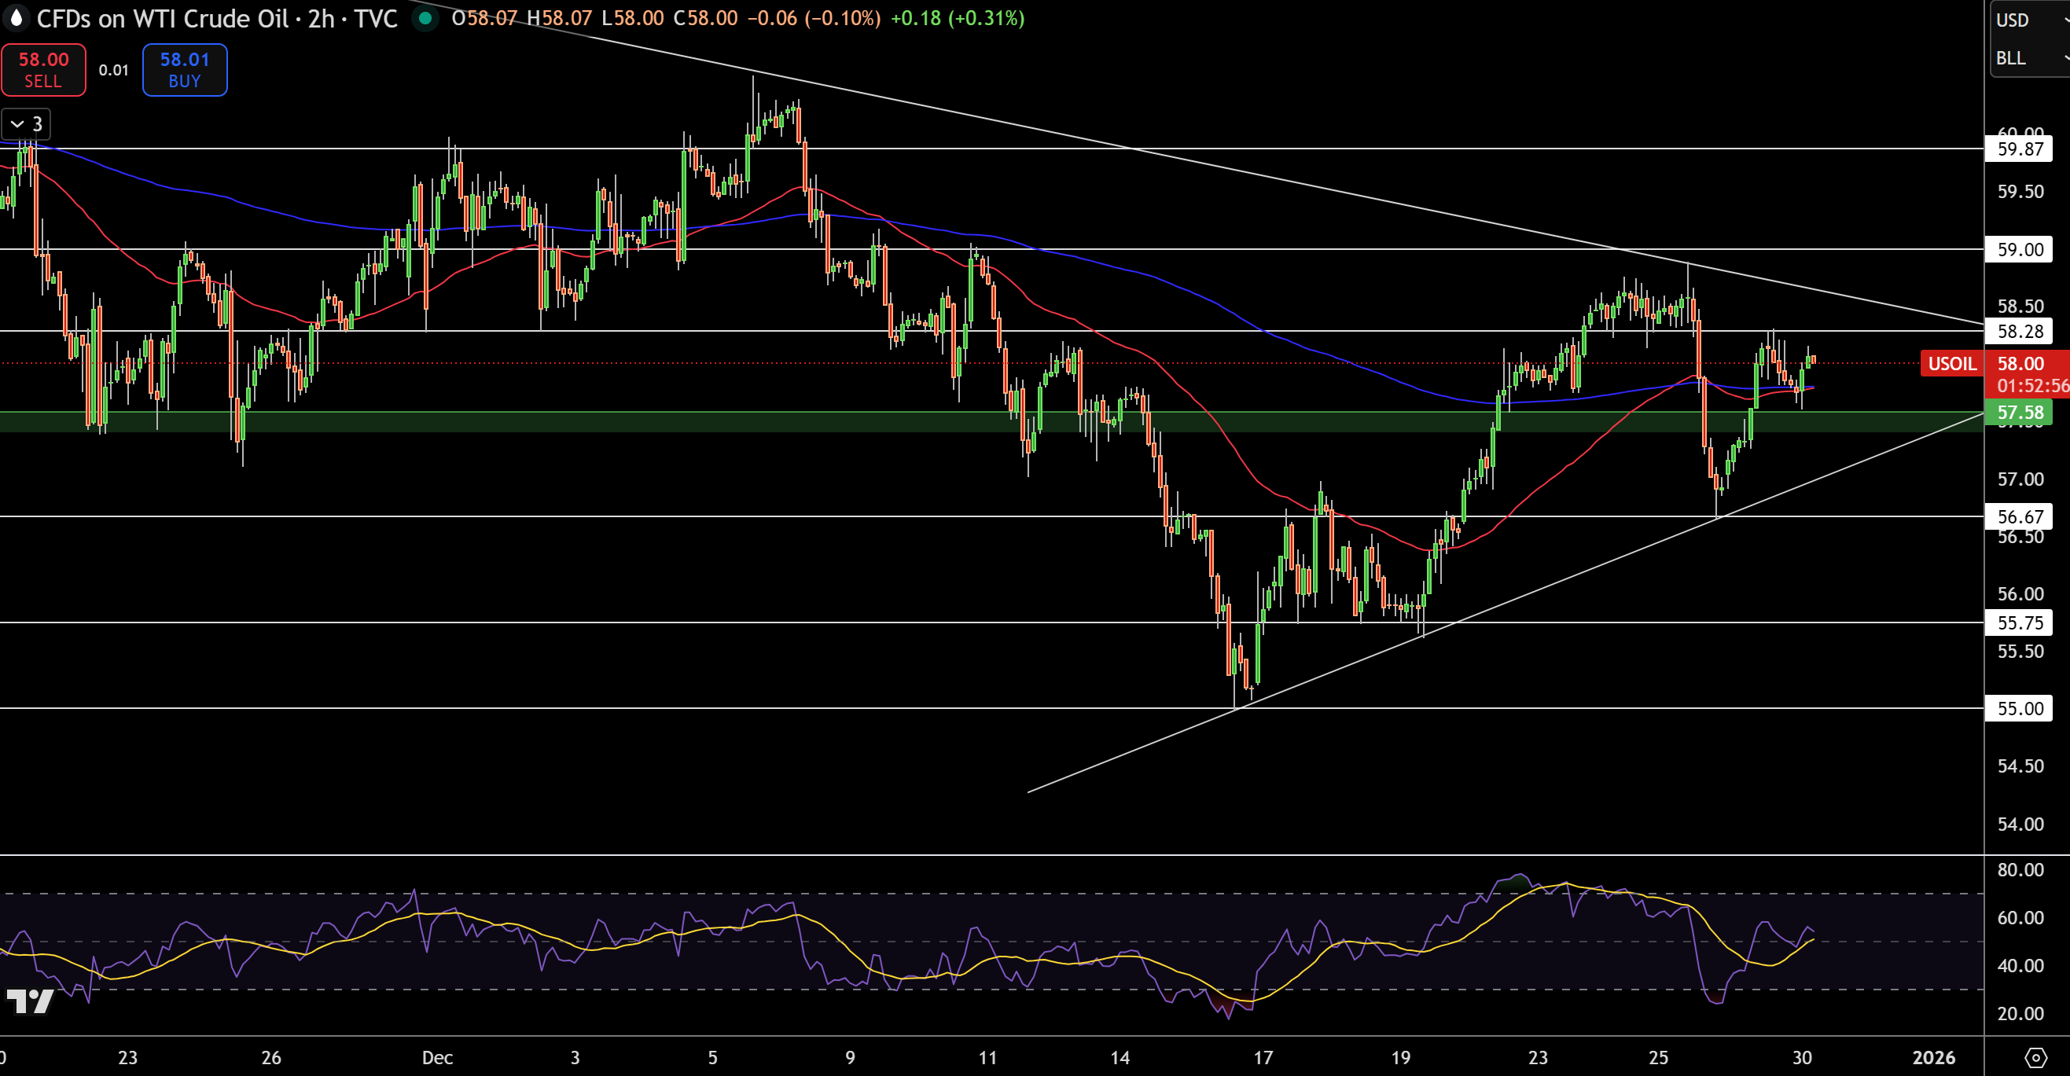Click the red USOIL price label

[x=1952, y=363]
